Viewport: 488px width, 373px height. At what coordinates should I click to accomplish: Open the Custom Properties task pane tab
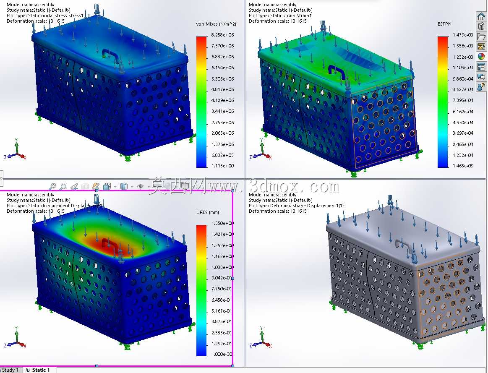(481, 67)
